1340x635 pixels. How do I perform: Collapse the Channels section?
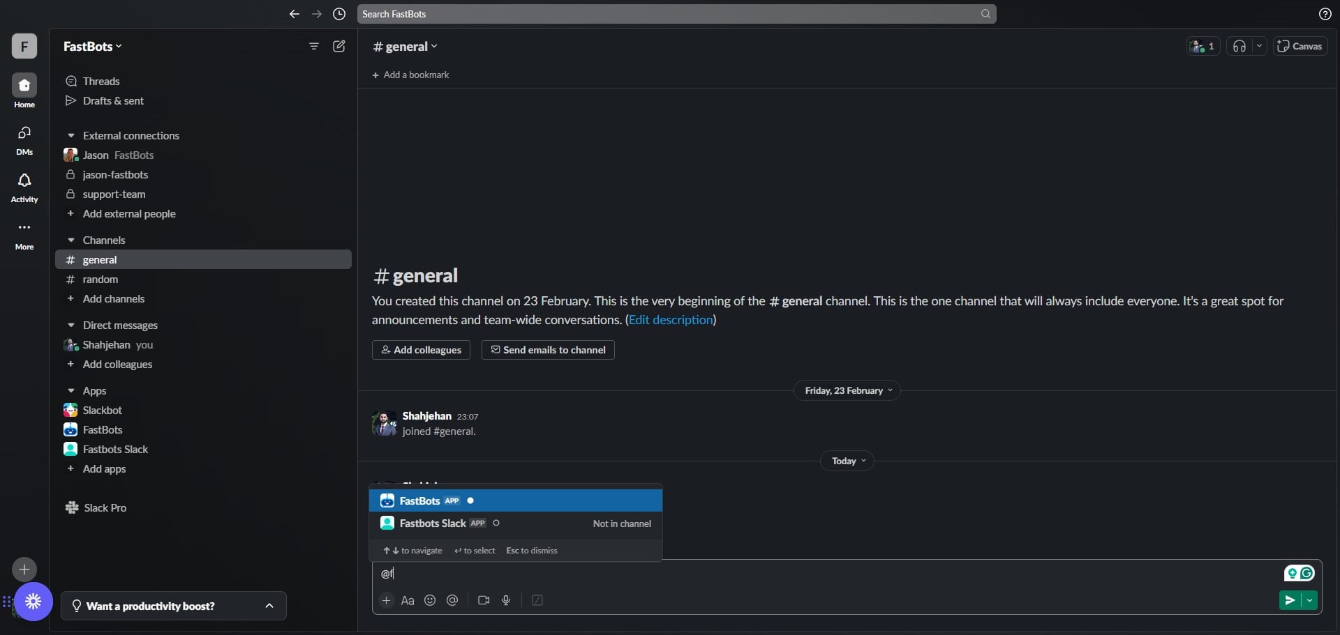click(x=70, y=240)
